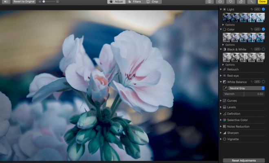Expand the Definition section

point(221,114)
